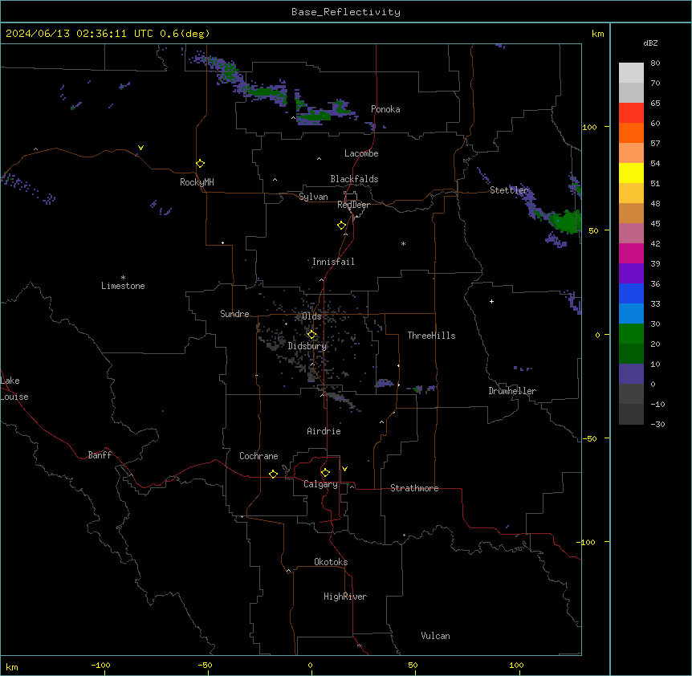
Task: Select the red 60-65 dBZ legend swatch
Action: coord(631,112)
